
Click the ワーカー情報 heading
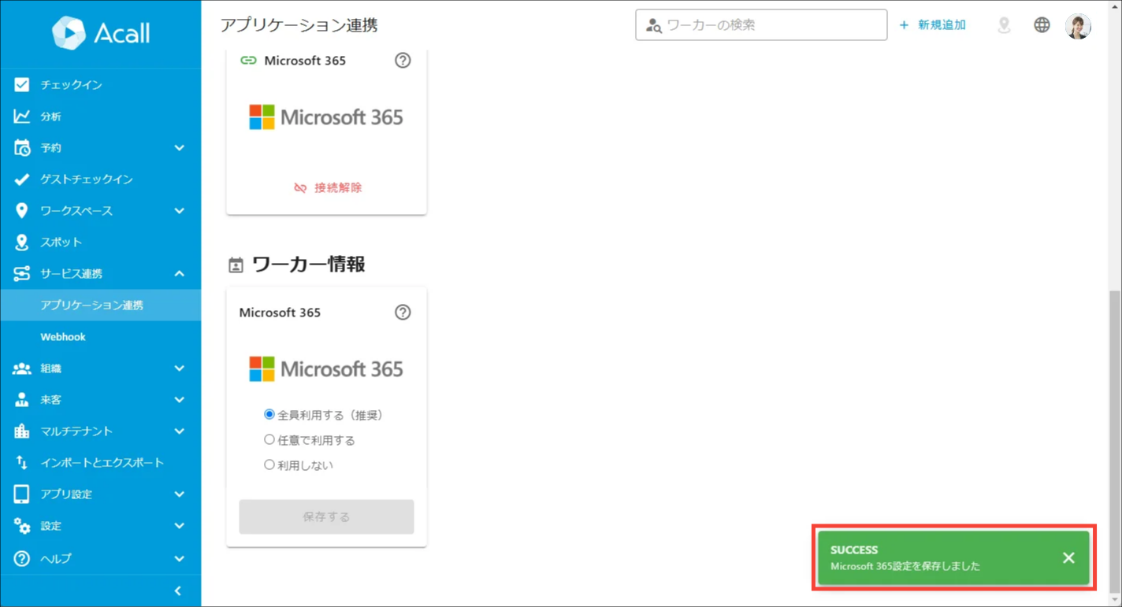click(309, 265)
